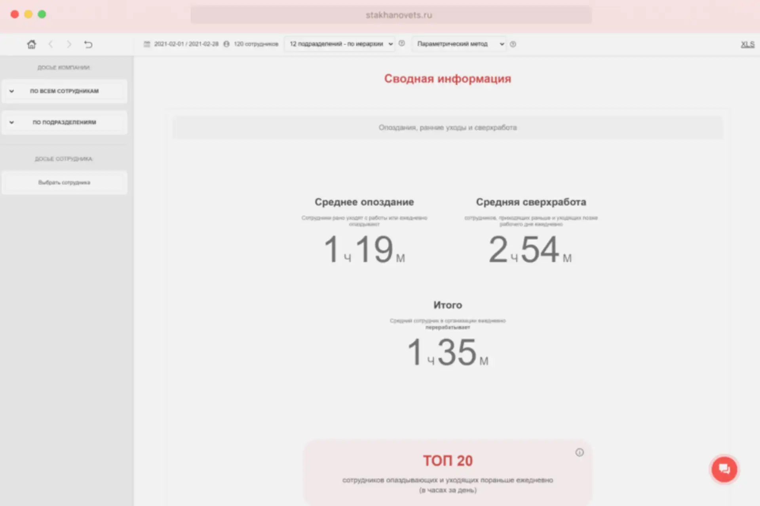Viewport: 760px width, 506px height.
Task: Click the XLS export link
Action: (747, 44)
